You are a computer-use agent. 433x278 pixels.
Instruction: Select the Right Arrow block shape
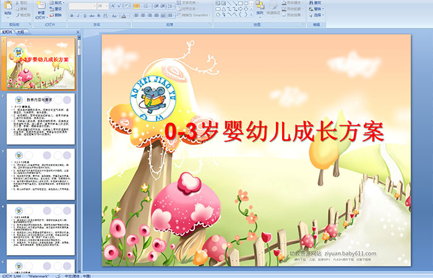pos(240,9)
